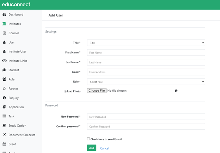
Task: Navigate to Institute Links
Action: tap(18, 61)
